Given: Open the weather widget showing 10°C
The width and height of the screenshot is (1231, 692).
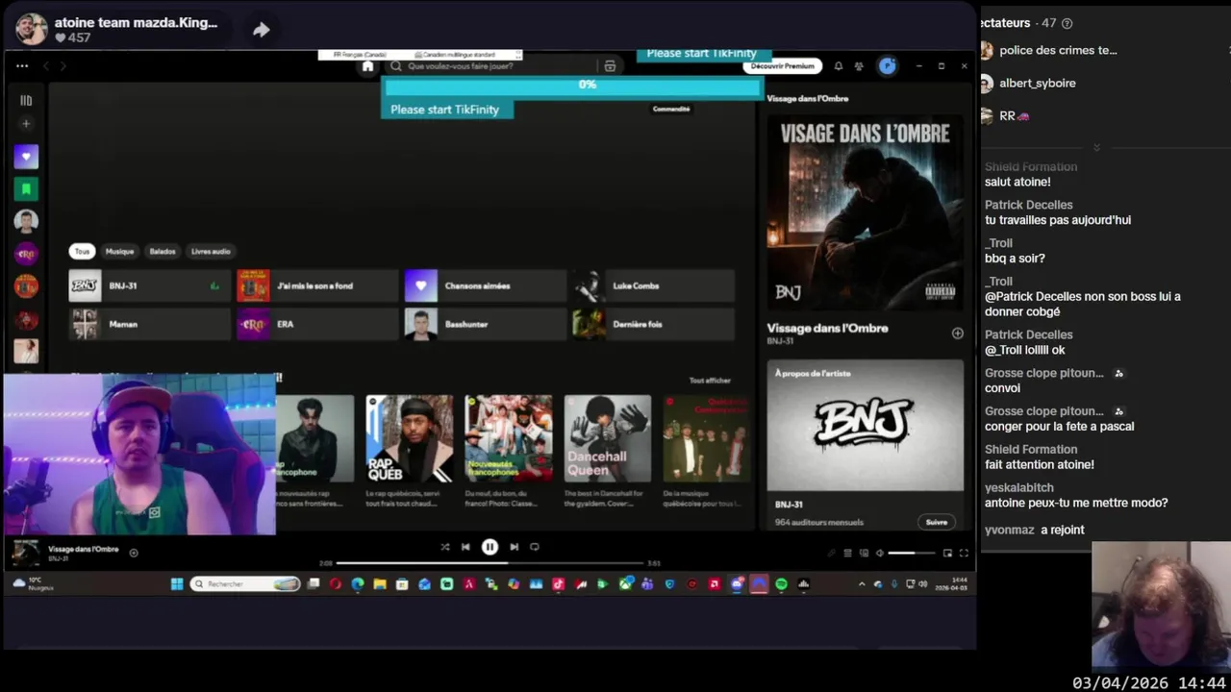Looking at the screenshot, I should click(34, 583).
